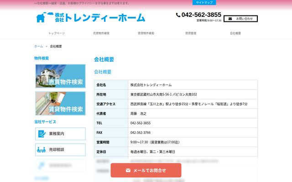Click the メールでお問合せ floating button
This screenshot has height=182, width=292.
click(x=146, y=170)
